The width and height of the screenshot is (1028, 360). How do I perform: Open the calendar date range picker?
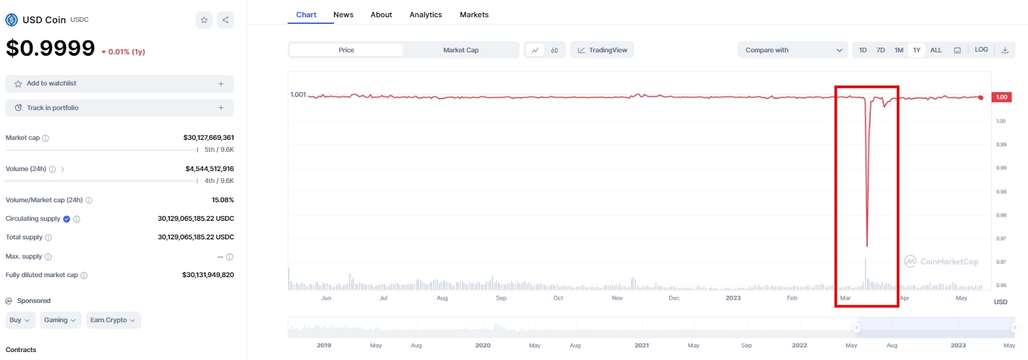(x=957, y=50)
